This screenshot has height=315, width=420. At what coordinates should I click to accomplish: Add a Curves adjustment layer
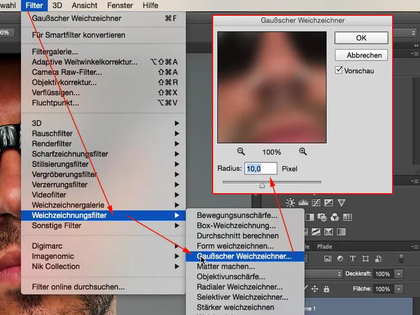tap(316, 203)
